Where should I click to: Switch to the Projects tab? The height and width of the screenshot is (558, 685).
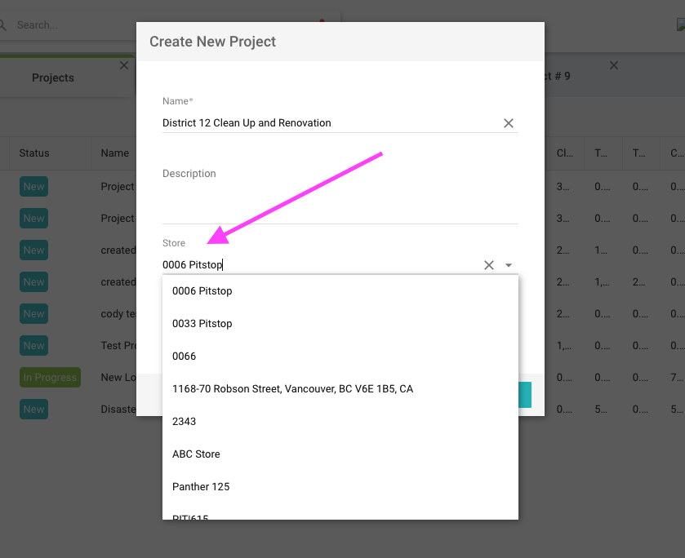coord(53,78)
